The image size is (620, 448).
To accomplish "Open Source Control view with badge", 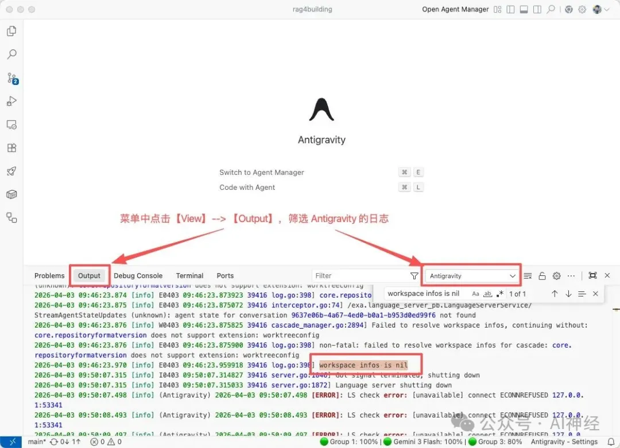I will (x=11, y=78).
